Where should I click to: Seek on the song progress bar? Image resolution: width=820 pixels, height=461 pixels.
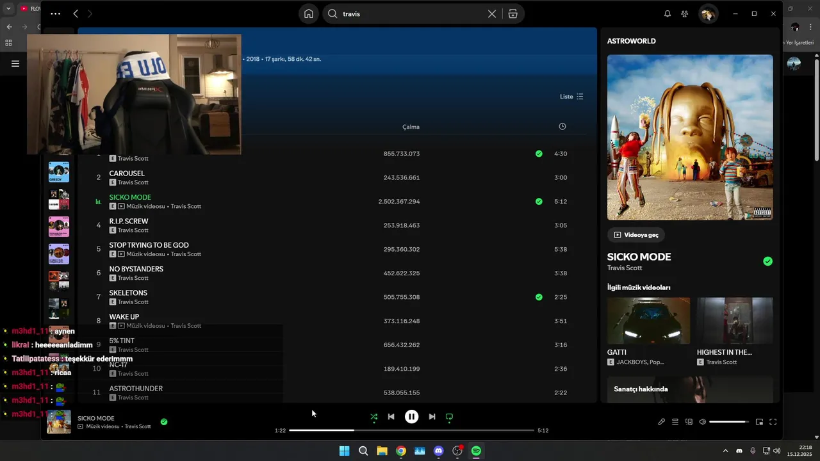(x=411, y=430)
